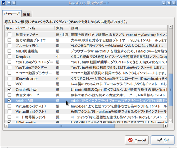Minimize the linuxBean 設定ウィザード window
177x148 pixels.
tap(164, 3)
